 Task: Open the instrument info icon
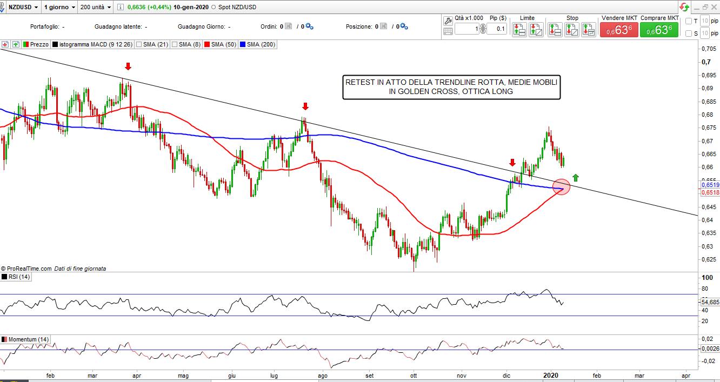tap(119, 8)
